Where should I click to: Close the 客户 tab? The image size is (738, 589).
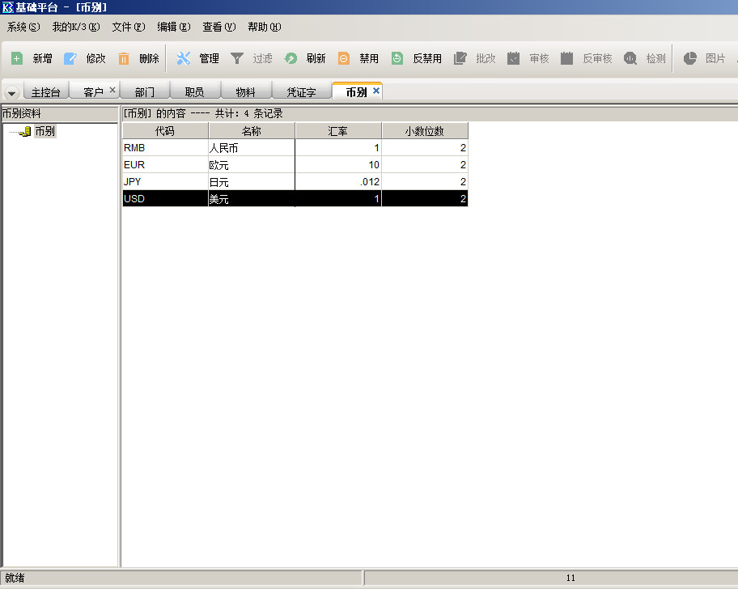point(112,91)
